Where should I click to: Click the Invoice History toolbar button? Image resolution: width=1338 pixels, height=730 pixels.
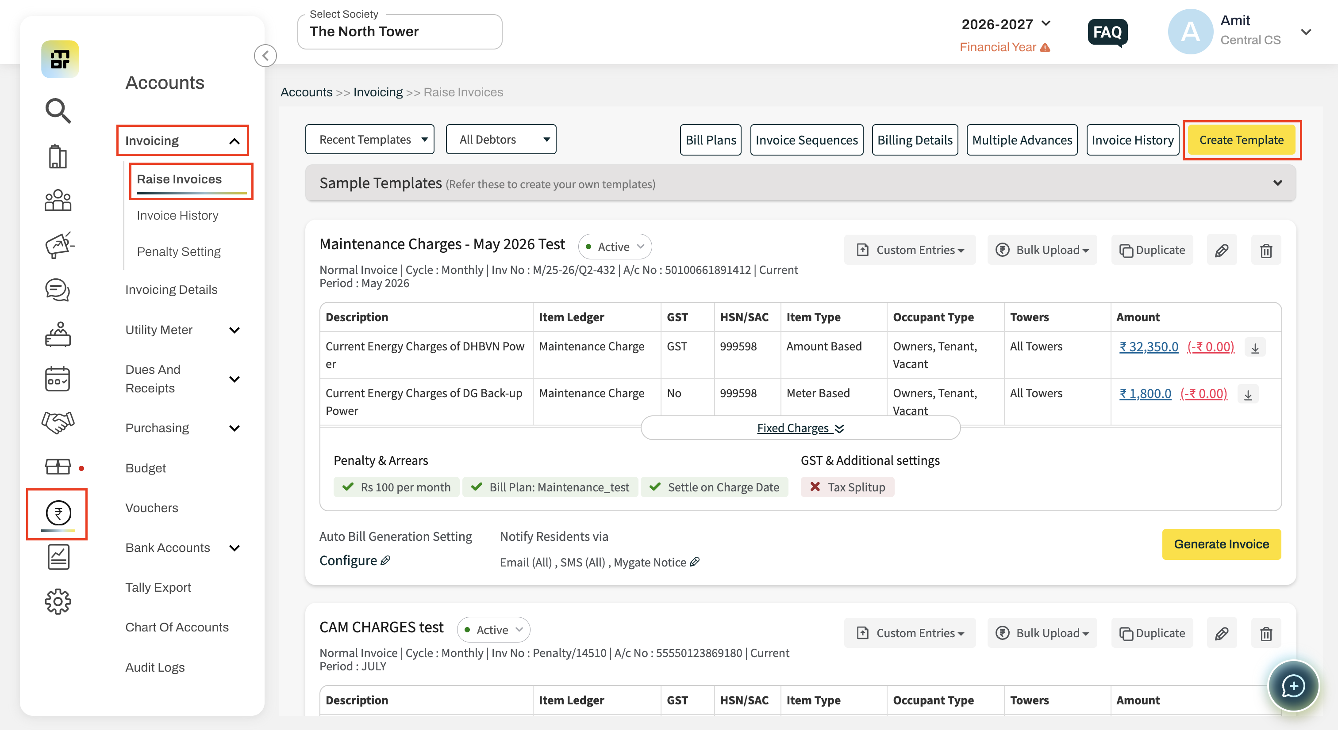click(x=1132, y=140)
